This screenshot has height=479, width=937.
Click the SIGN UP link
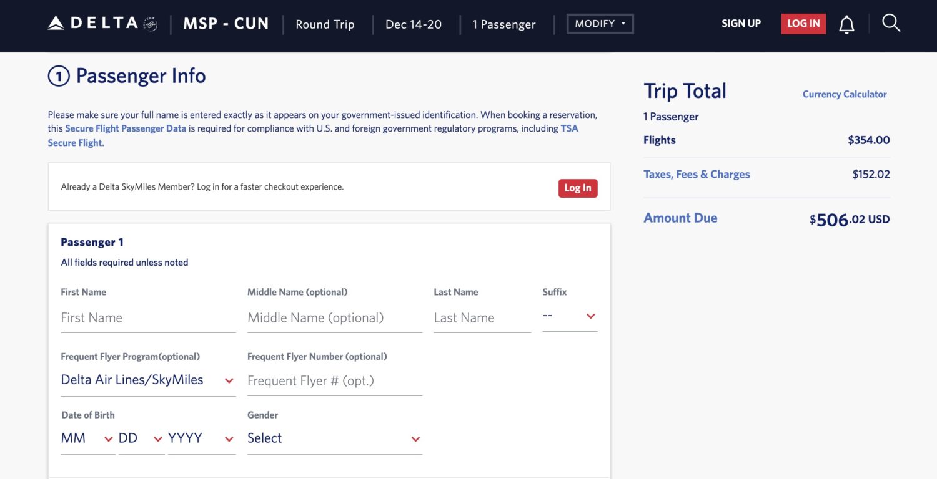point(741,23)
